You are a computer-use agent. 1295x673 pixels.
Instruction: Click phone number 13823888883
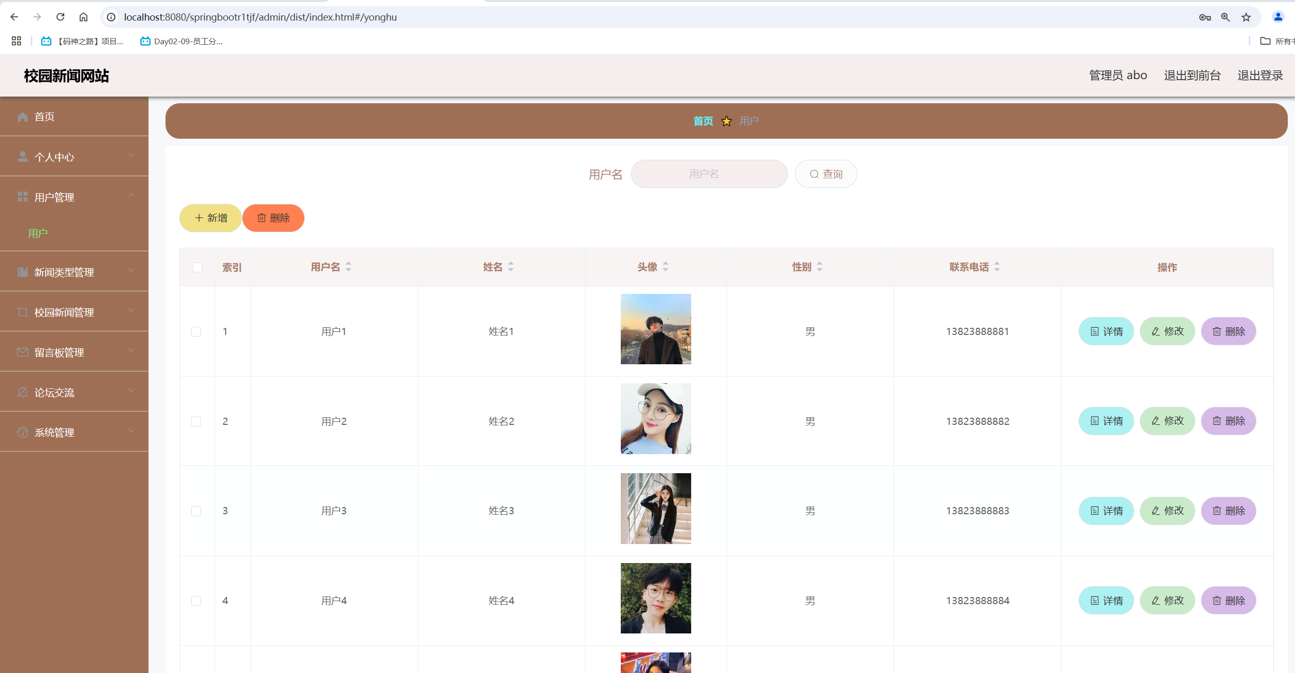(977, 511)
